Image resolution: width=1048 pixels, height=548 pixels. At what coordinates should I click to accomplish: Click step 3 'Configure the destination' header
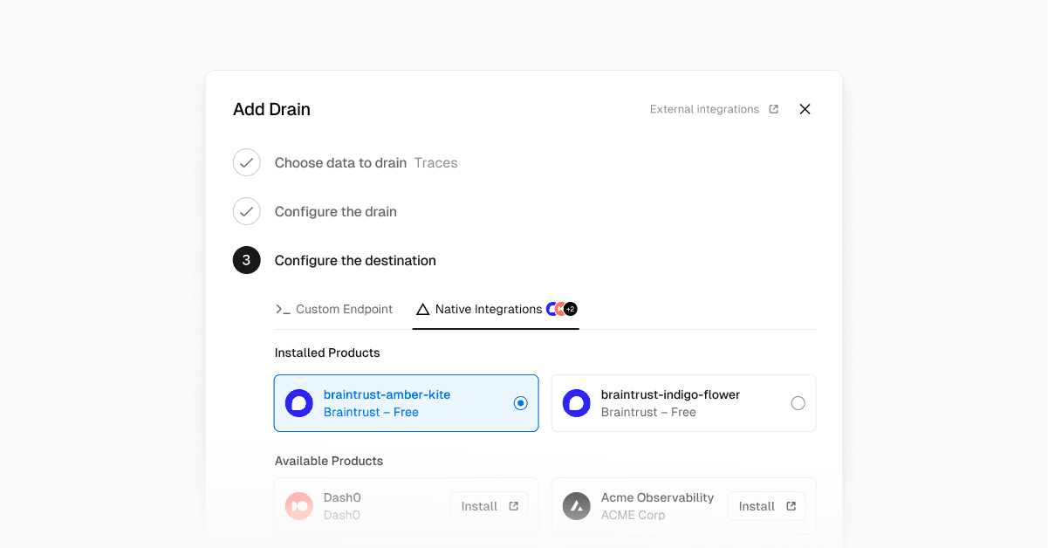tap(355, 261)
